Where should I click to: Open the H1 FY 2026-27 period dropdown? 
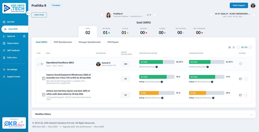tap(232, 14)
